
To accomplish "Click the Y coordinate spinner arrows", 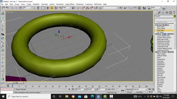I will (95, 89).
